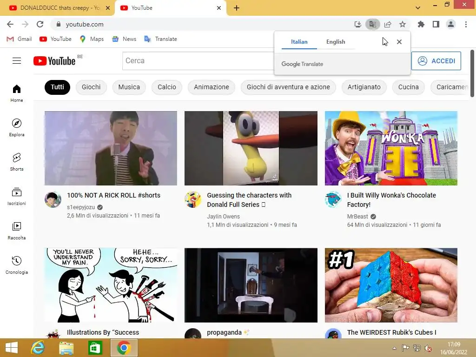476x357 pixels.
Task: Open the comic illustrations video thumbnail
Action: (x=111, y=285)
